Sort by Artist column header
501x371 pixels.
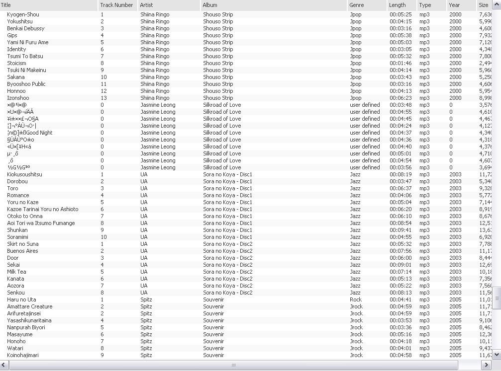point(168,5)
